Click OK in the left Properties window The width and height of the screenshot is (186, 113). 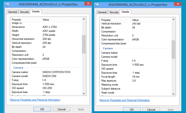[42, 109]
